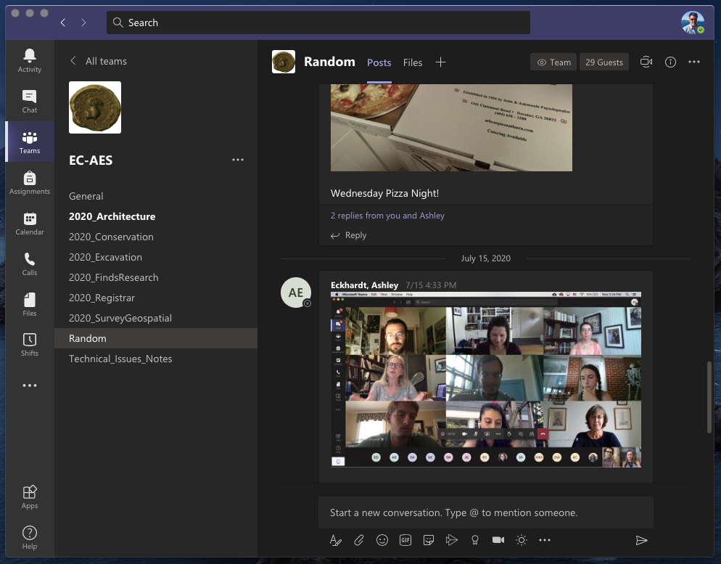Click the Format text icon in the compose toolbar
Viewport: 721px width, 564px height.
click(335, 540)
